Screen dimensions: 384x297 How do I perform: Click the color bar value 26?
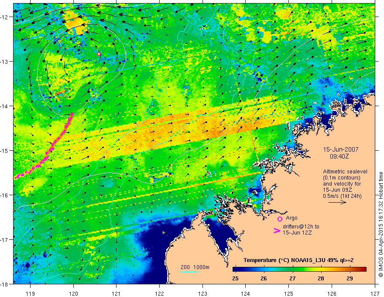(264, 278)
